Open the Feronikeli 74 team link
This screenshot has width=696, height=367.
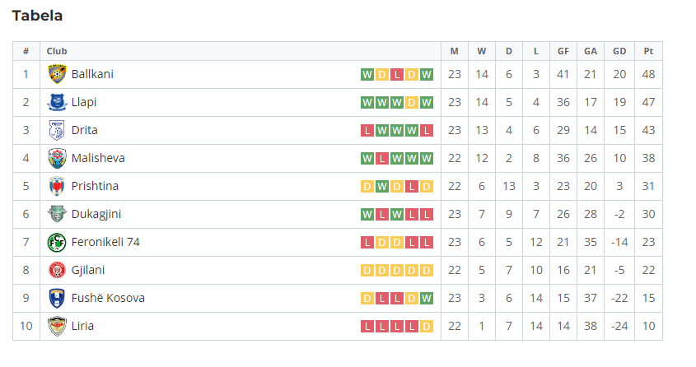click(105, 242)
